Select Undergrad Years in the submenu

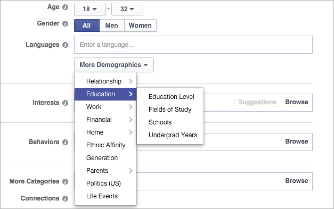coord(170,135)
